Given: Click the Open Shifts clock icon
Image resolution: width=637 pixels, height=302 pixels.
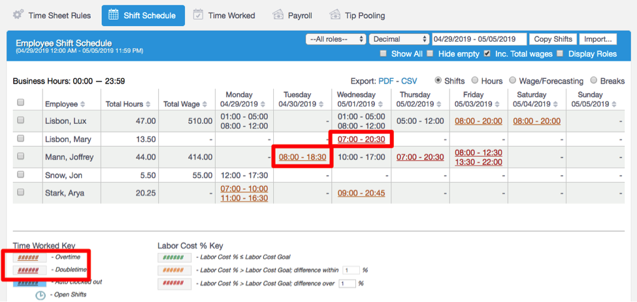Looking at the screenshot, I should click(41, 295).
